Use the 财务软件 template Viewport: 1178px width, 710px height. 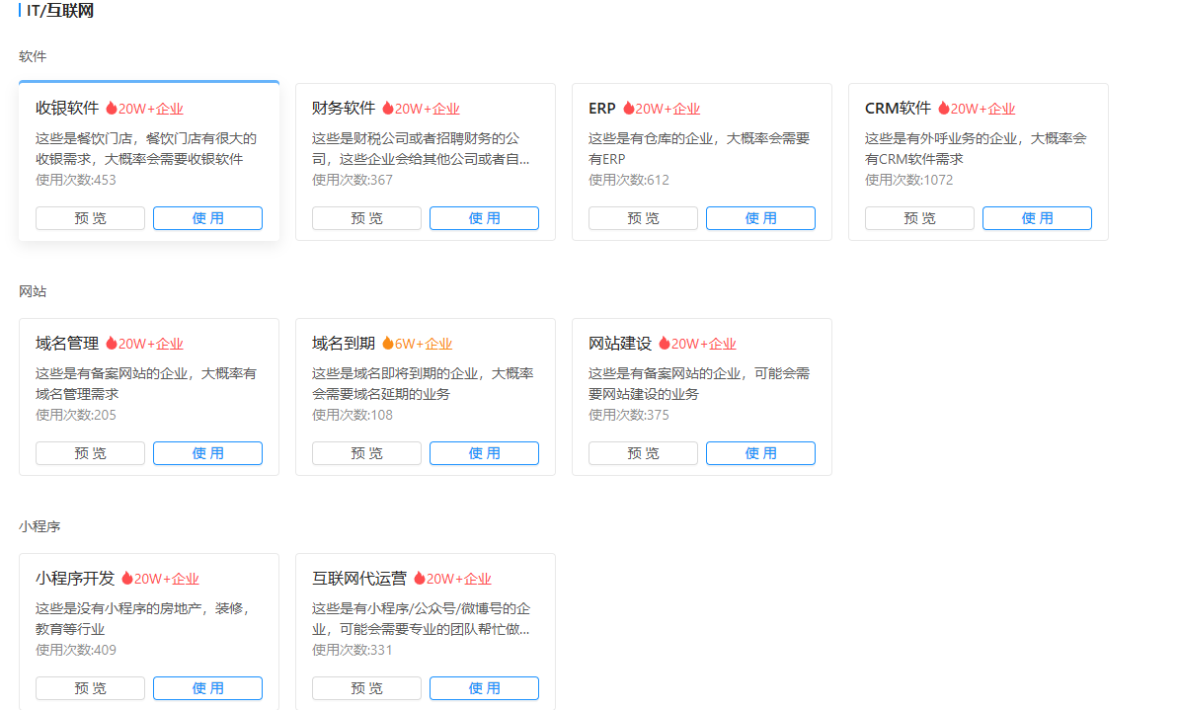coord(485,218)
